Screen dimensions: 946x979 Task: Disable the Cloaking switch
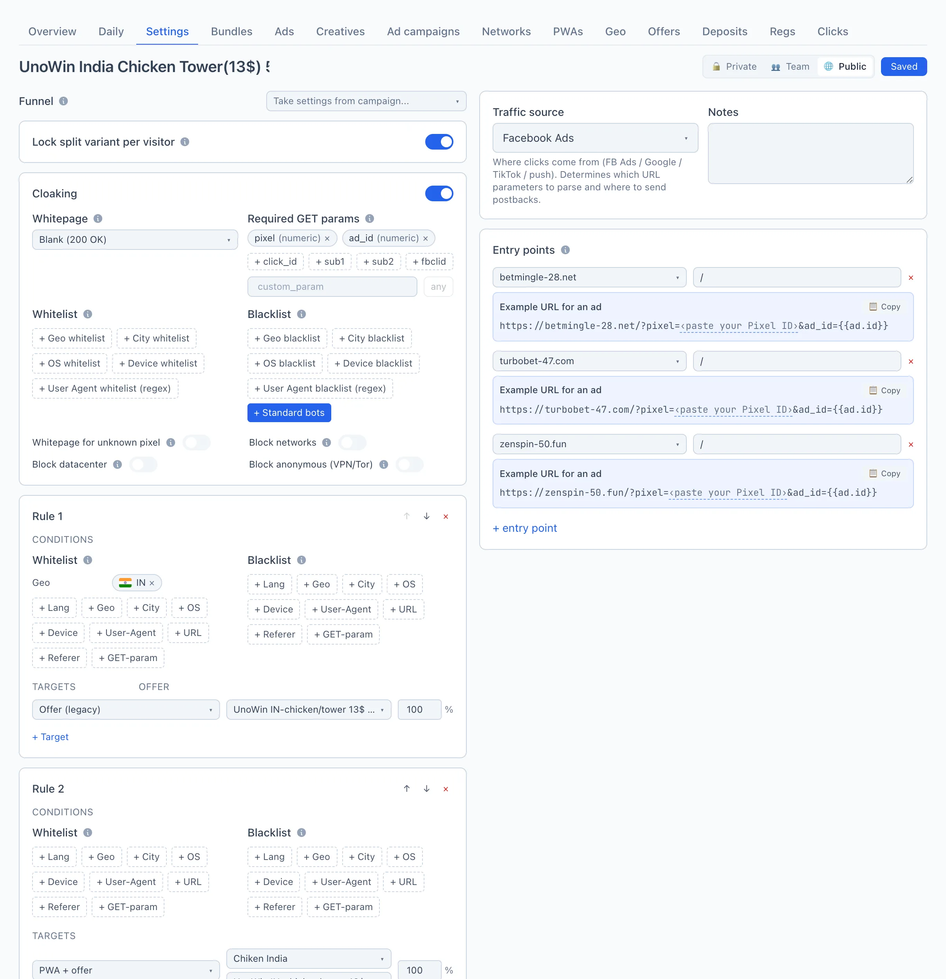click(439, 193)
